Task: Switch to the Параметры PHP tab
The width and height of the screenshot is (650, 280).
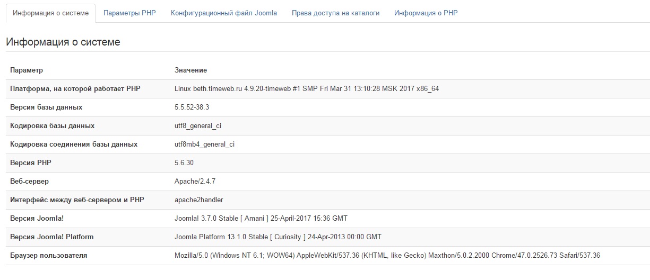Action: pyautogui.click(x=129, y=13)
